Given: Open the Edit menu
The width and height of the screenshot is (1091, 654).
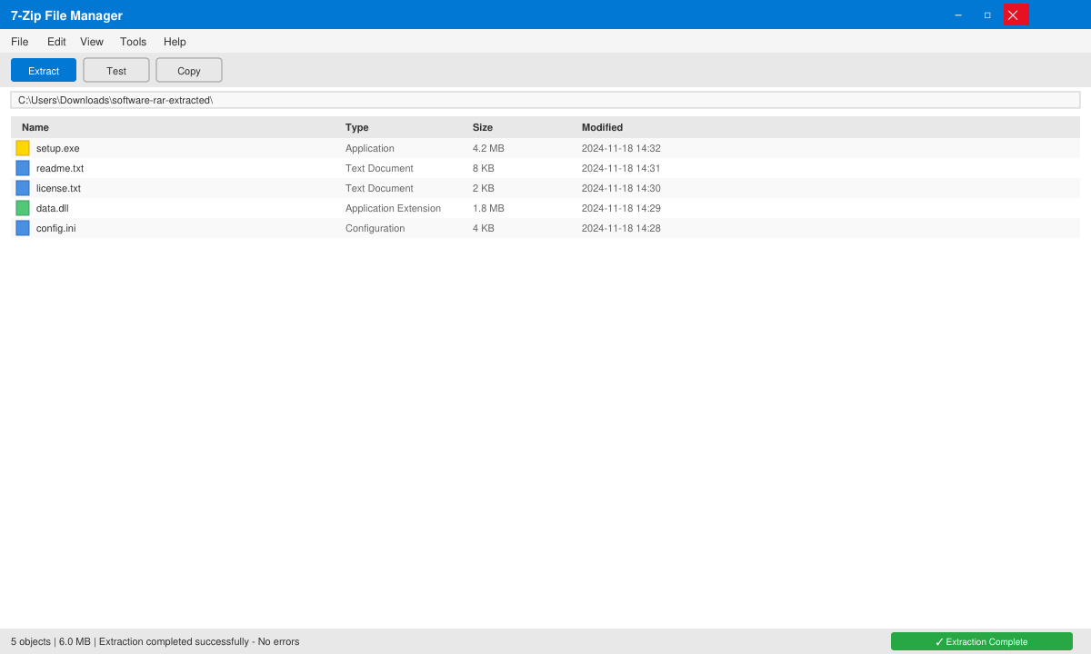Looking at the screenshot, I should coord(56,42).
